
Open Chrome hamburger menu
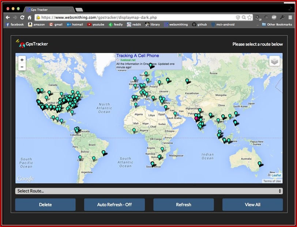290,18
